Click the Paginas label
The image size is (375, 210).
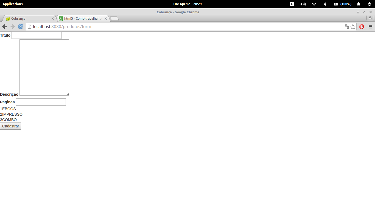pyautogui.click(x=7, y=102)
